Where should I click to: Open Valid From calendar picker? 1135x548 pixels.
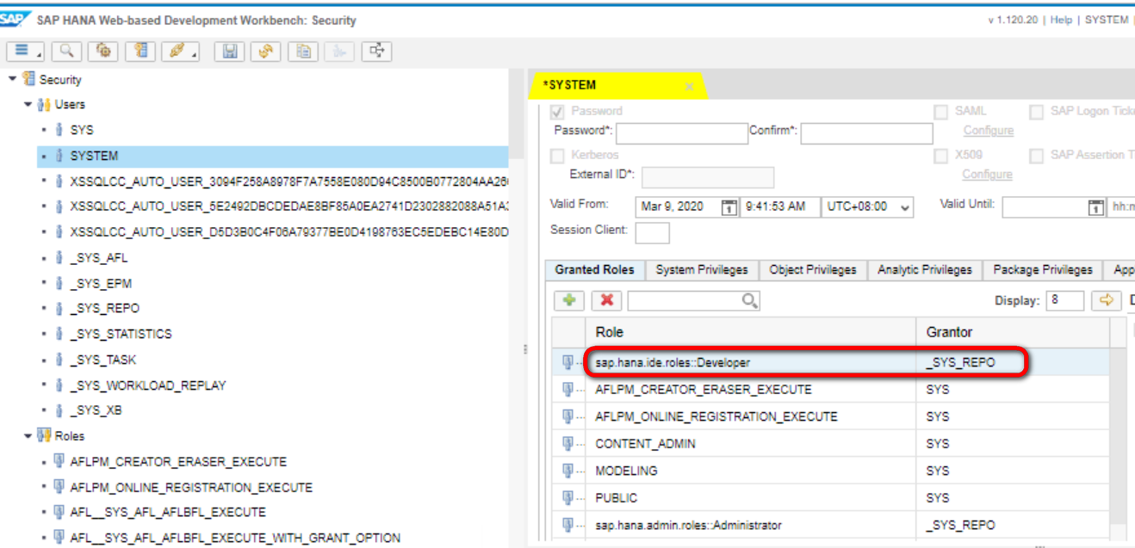coord(729,206)
